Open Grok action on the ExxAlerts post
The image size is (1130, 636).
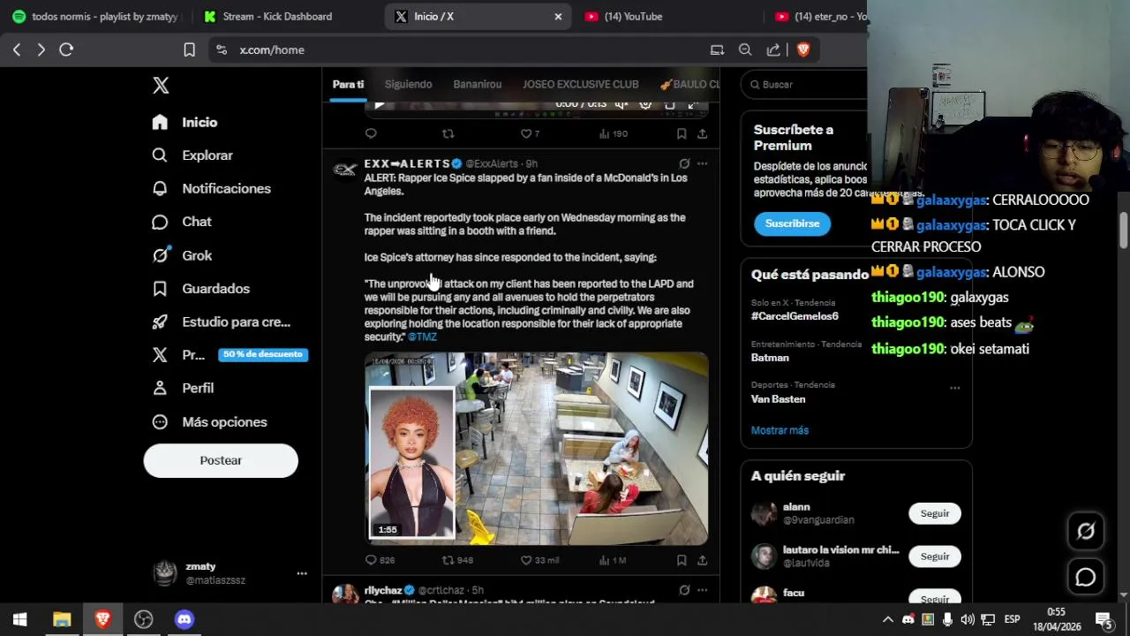pyautogui.click(x=684, y=163)
